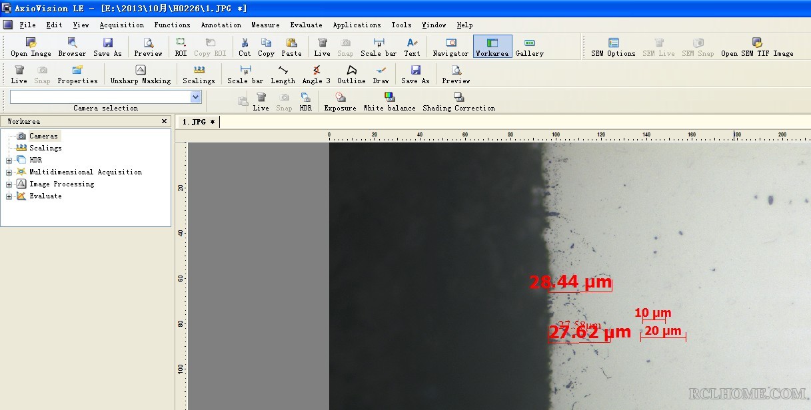
Task: Open the Tools menu
Action: [401, 25]
